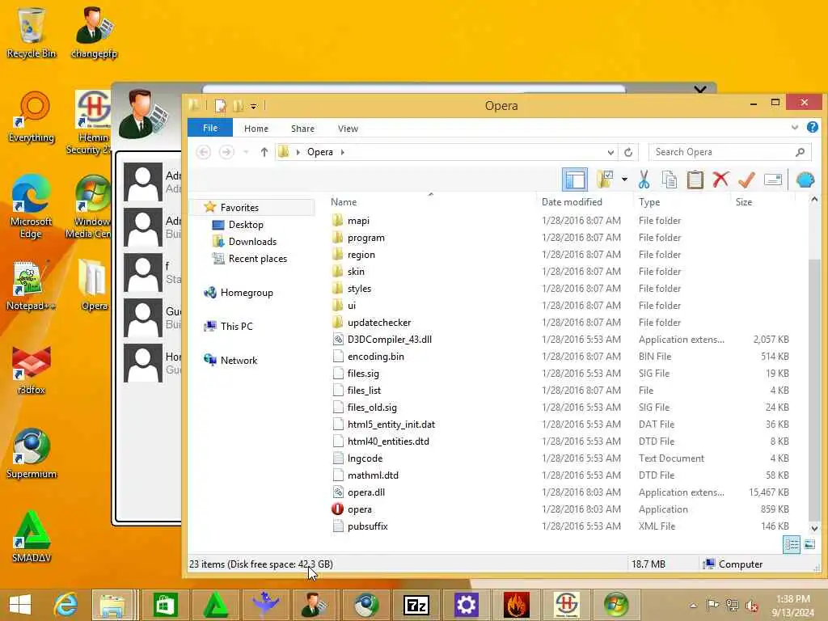The width and height of the screenshot is (828, 621).
Task: Select the mapi folder
Action: tap(358, 221)
